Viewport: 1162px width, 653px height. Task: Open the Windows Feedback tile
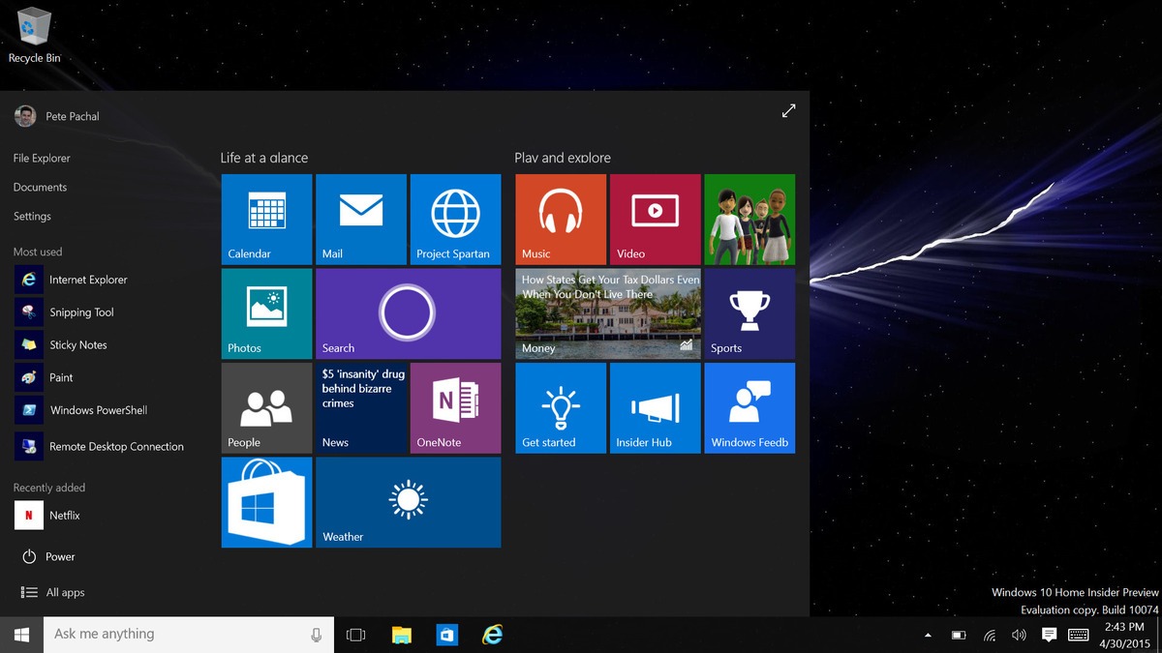749,408
